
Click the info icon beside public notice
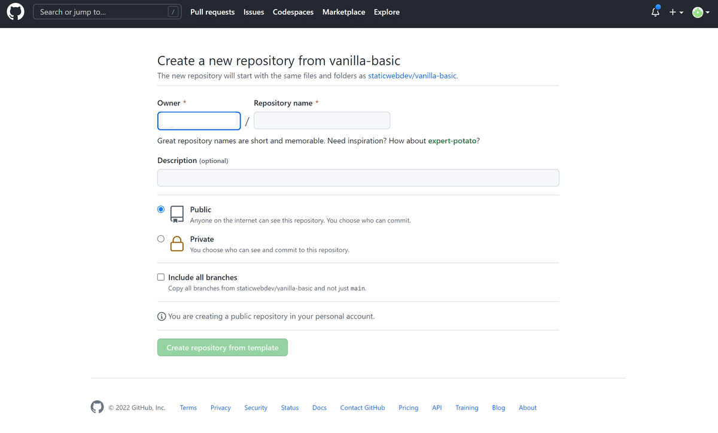point(162,316)
